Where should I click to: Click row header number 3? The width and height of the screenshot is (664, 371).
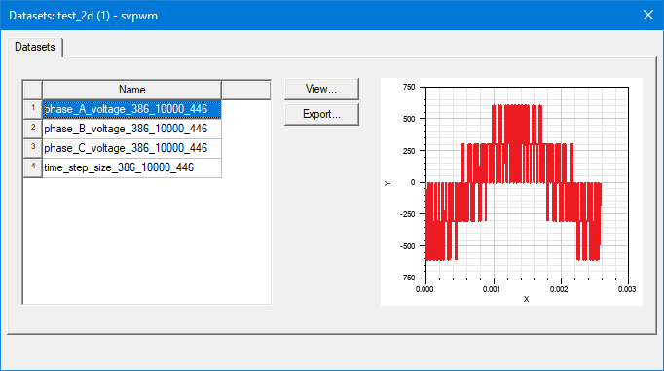[x=33, y=148]
